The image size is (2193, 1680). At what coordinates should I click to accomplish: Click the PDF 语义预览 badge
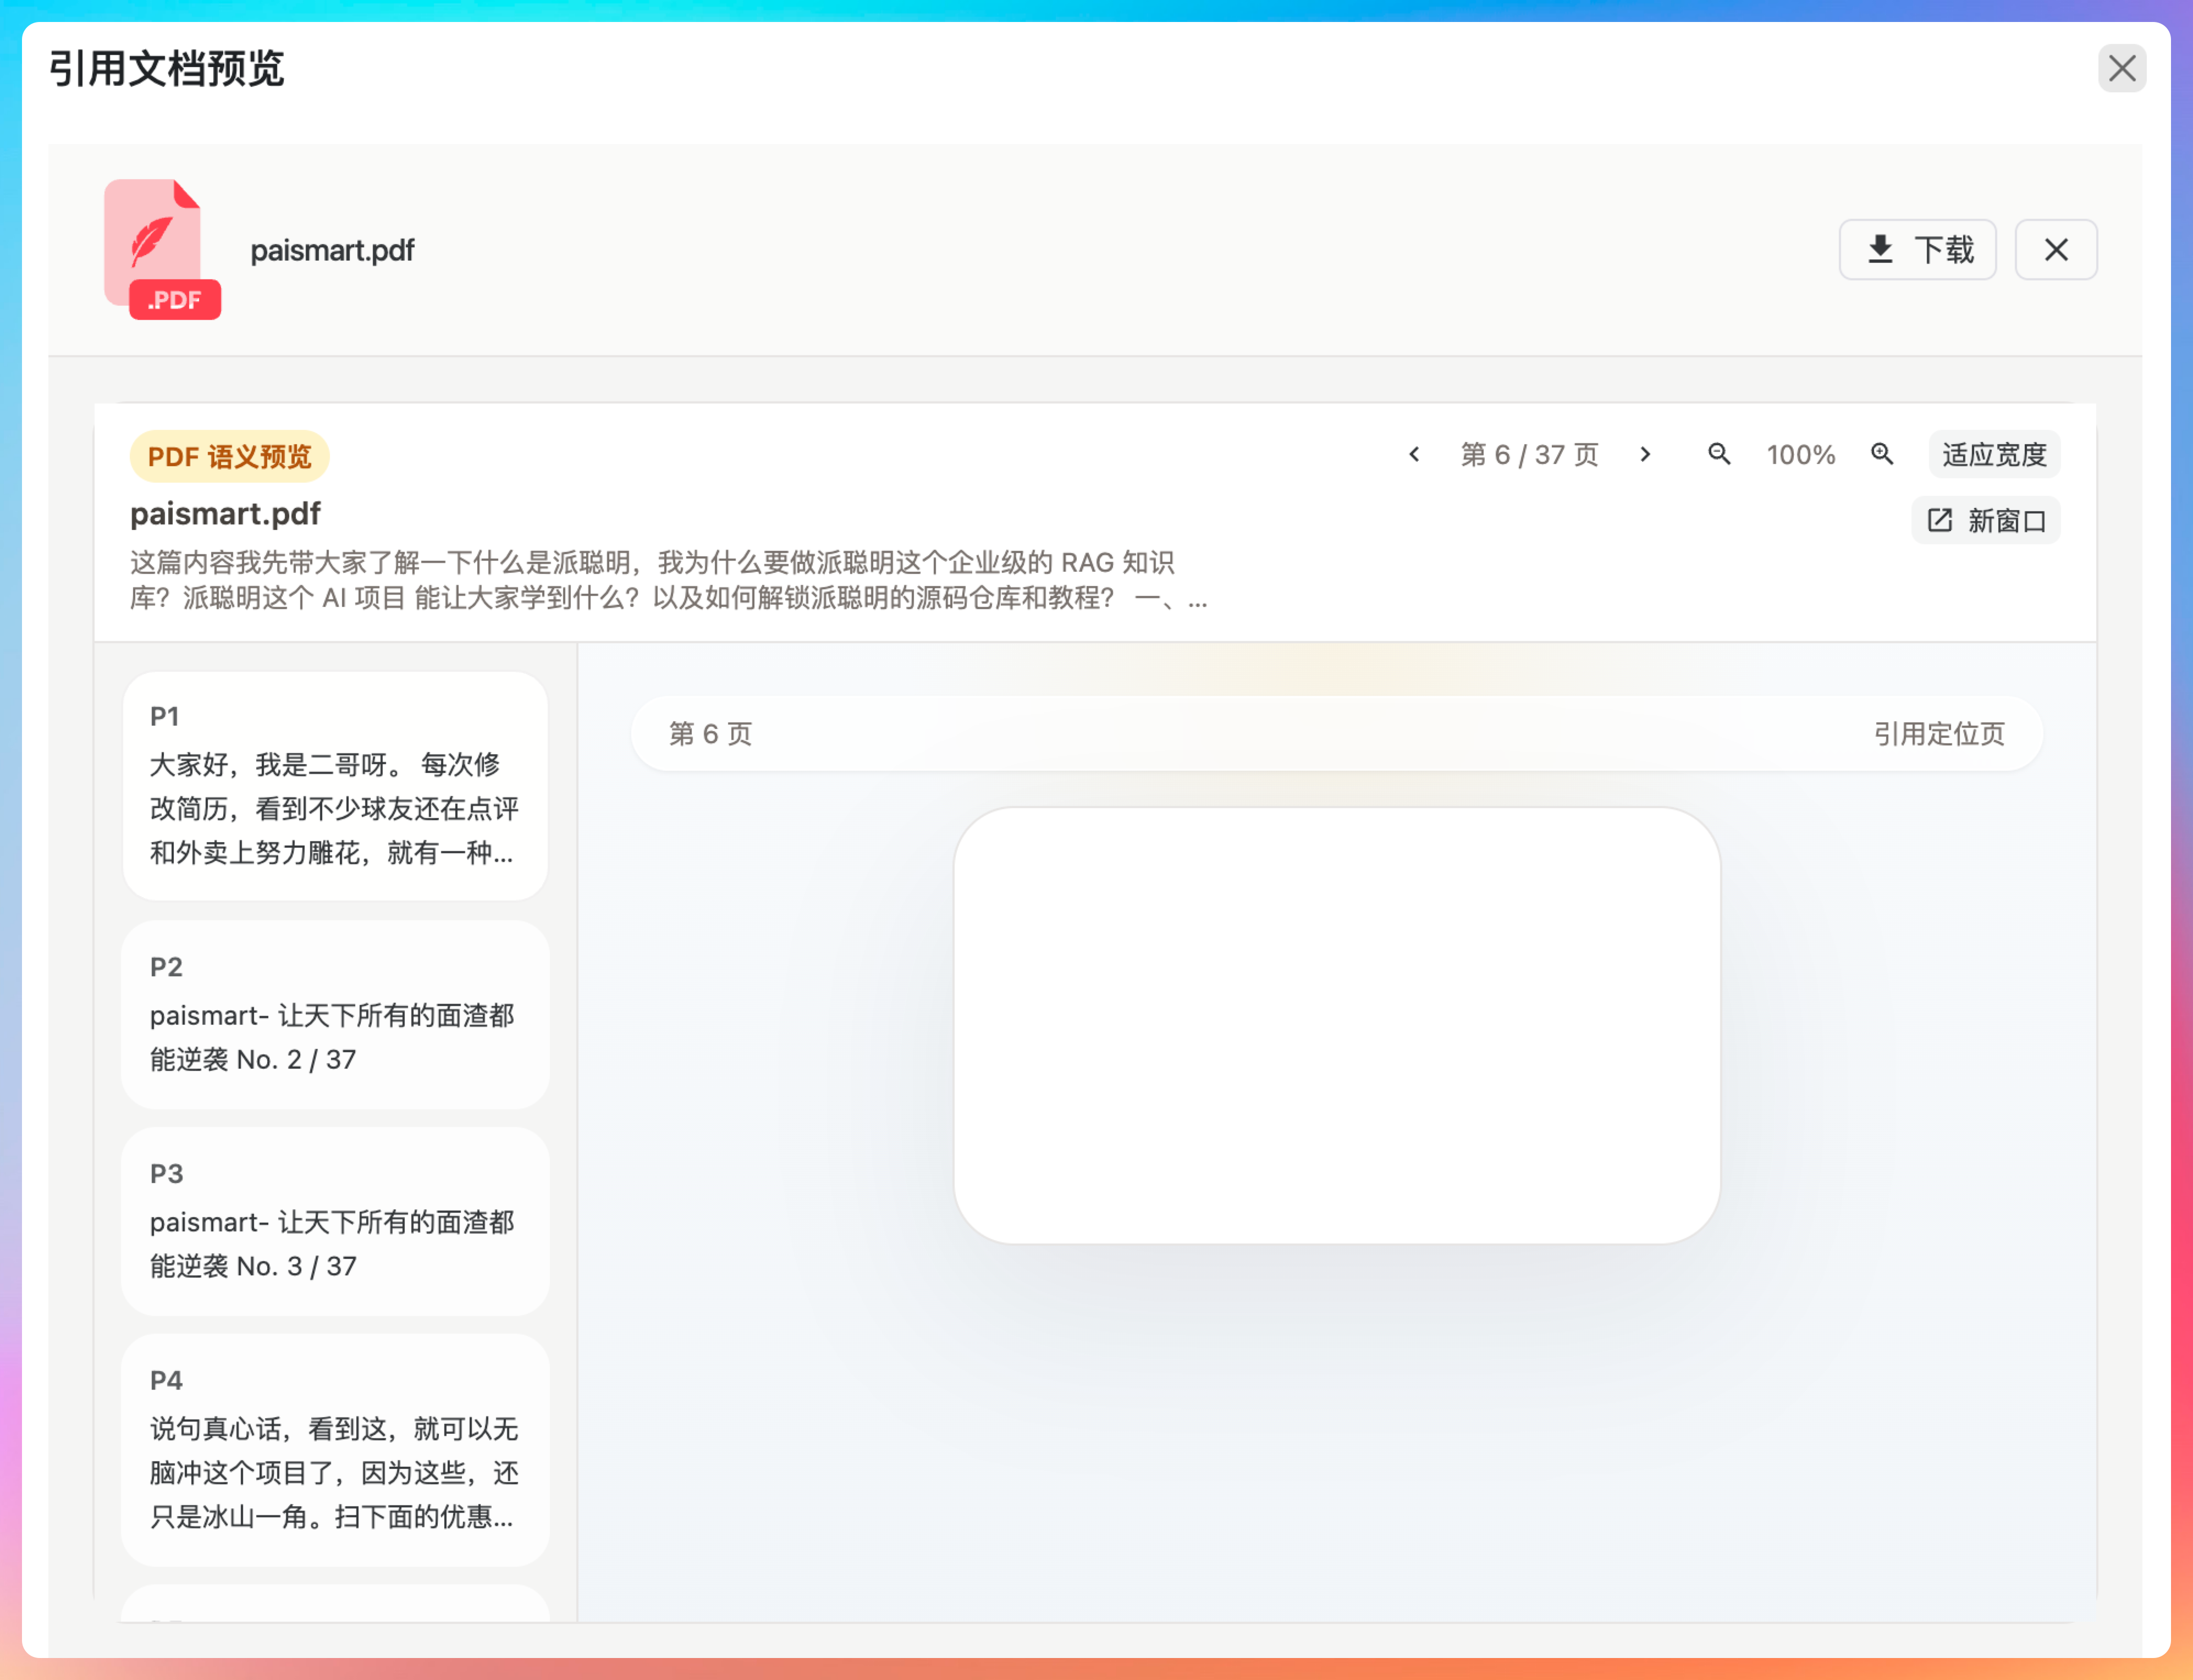coord(230,457)
